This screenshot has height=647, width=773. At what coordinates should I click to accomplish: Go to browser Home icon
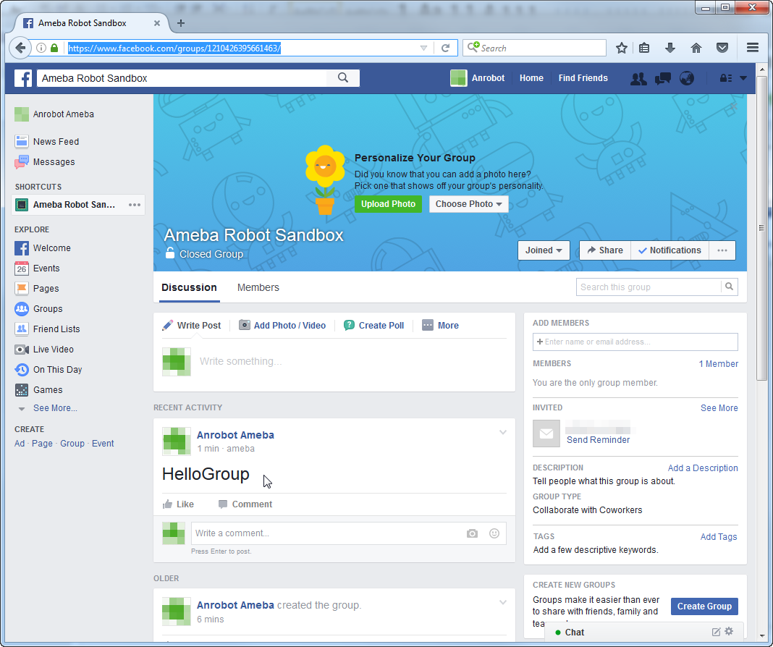696,48
